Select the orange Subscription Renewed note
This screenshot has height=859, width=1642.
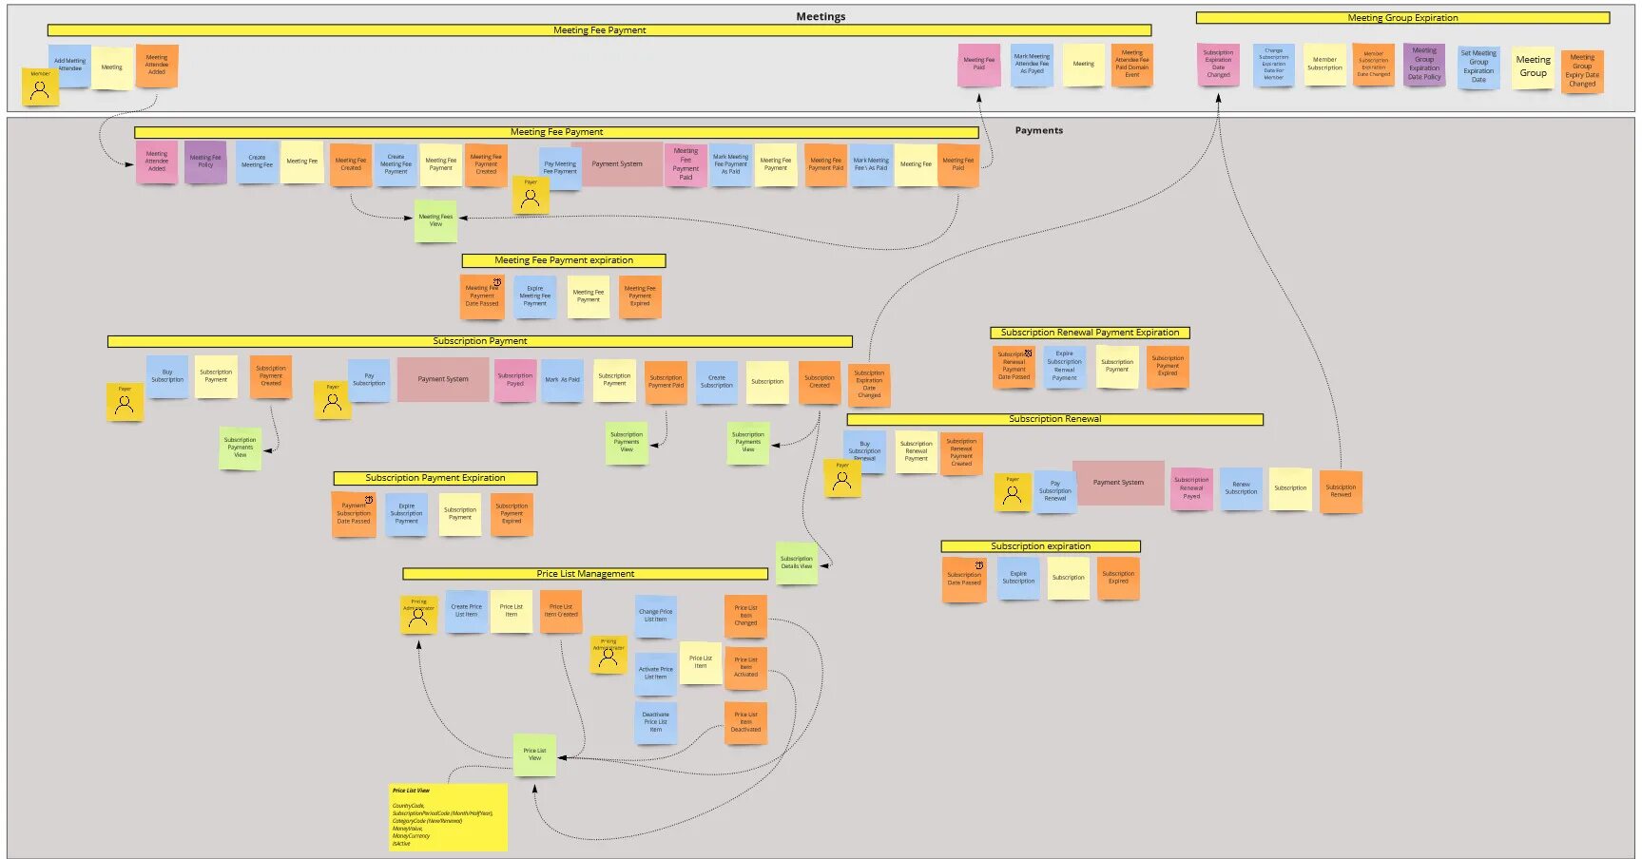[1341, 491]
